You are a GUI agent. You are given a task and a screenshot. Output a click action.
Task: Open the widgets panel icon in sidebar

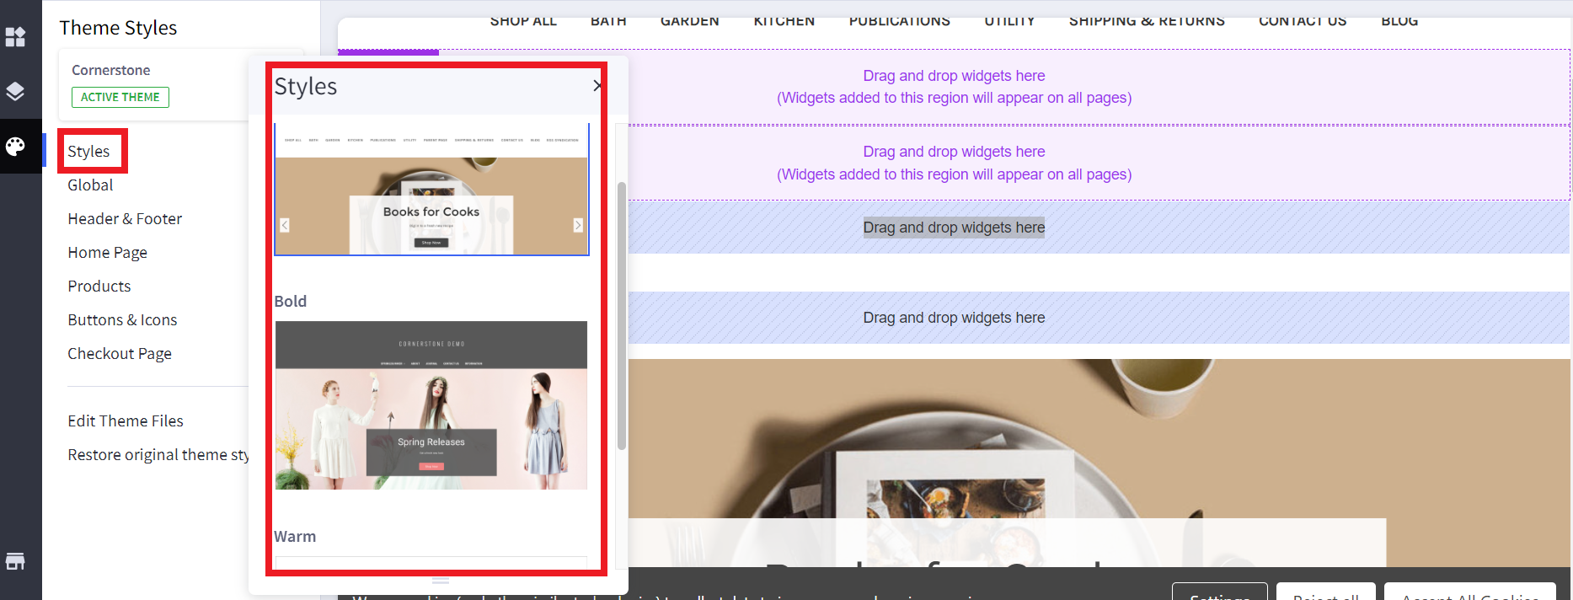(x=15, y=37)
